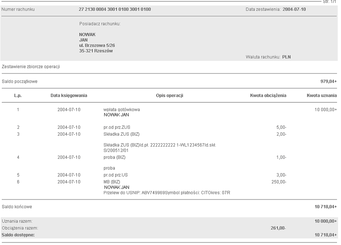Select 'pr.od prz.US' operation description
The width and height of the screenshot is (341, 245).
[115, 175]
